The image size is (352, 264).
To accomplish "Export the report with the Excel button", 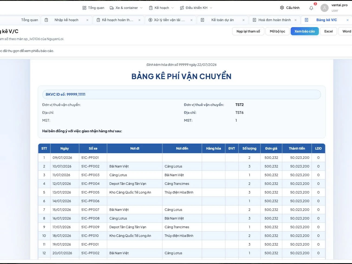I will click(x=328, y=31).
